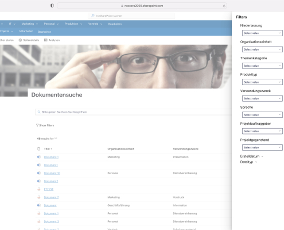Open the Mitarbeiter navigation item
Viewport: 284px width, 230px height.
click(26, 31)
